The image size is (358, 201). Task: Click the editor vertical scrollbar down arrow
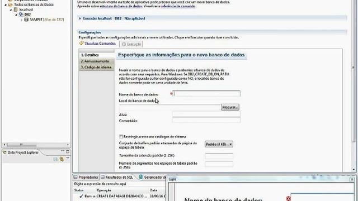354,170
